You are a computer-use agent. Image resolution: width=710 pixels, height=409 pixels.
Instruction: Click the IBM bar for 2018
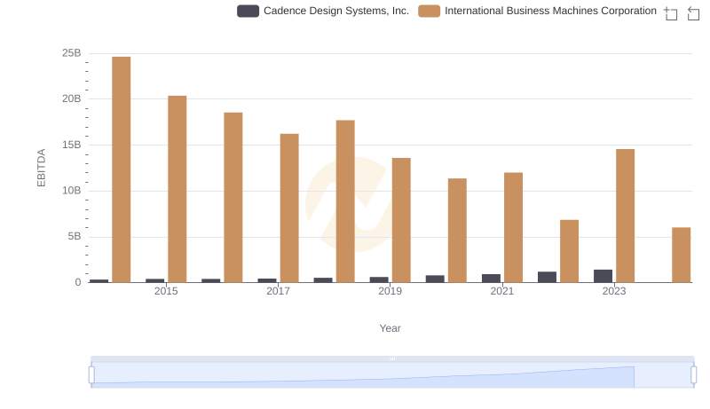(x=345, y=201)
